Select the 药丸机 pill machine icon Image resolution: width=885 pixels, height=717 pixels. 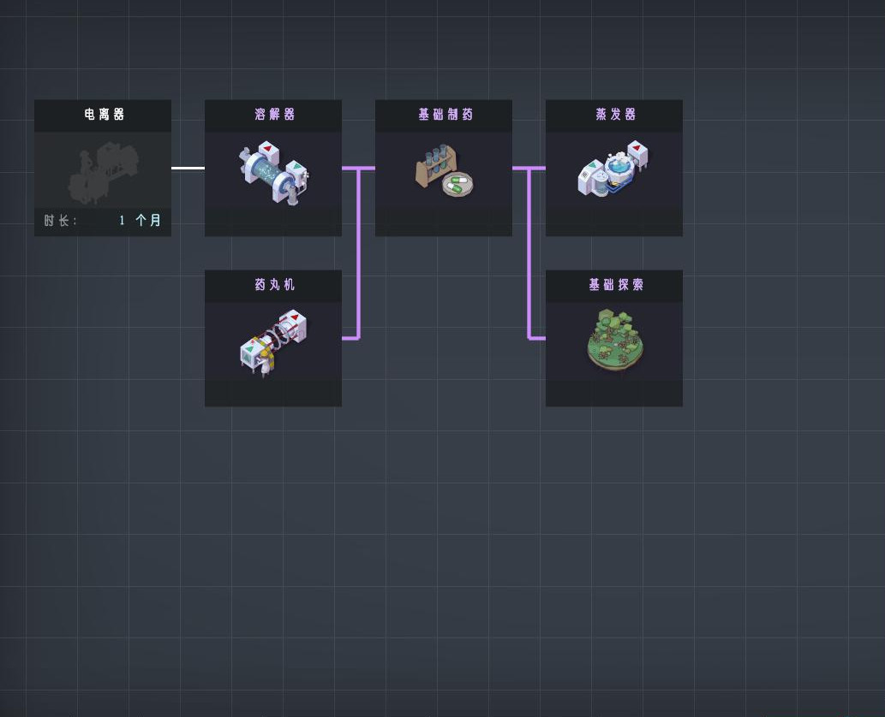point(273,341)
